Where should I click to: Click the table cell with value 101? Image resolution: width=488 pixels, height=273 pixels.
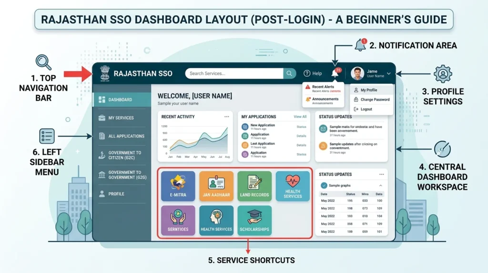pos(379,232)
